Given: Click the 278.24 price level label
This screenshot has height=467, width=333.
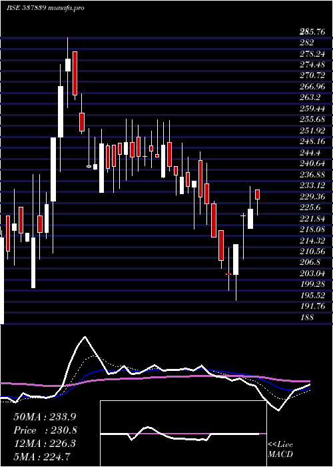Looking at the screenshot, I should click(312, 53).
